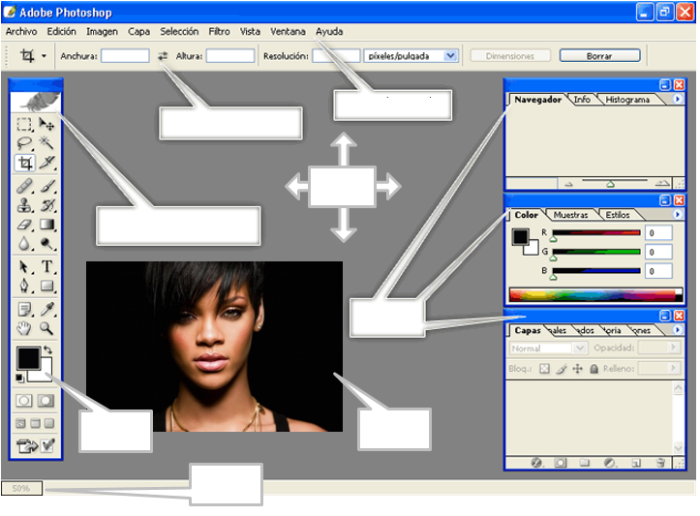Expand the Relleno slider arrow
This screenshot has height=516, width=700.
click(x=673, y=368)
